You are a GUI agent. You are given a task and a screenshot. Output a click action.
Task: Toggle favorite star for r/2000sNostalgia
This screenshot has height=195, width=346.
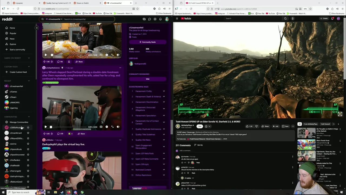point(28,128)
